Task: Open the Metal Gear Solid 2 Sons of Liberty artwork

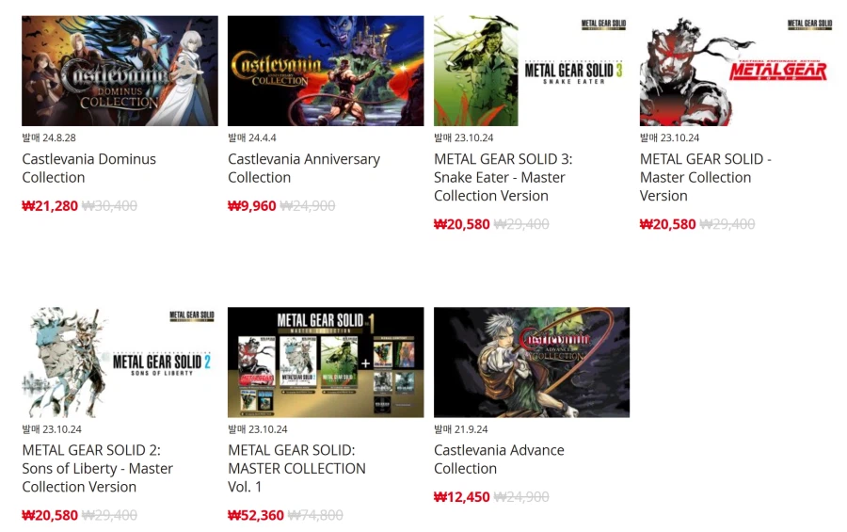Action: 120,363
